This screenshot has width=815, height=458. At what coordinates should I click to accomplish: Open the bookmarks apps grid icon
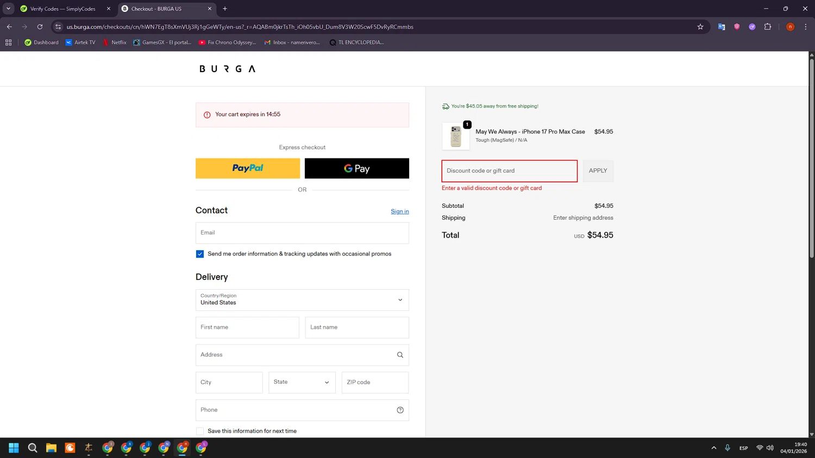[x=9, y=42]
